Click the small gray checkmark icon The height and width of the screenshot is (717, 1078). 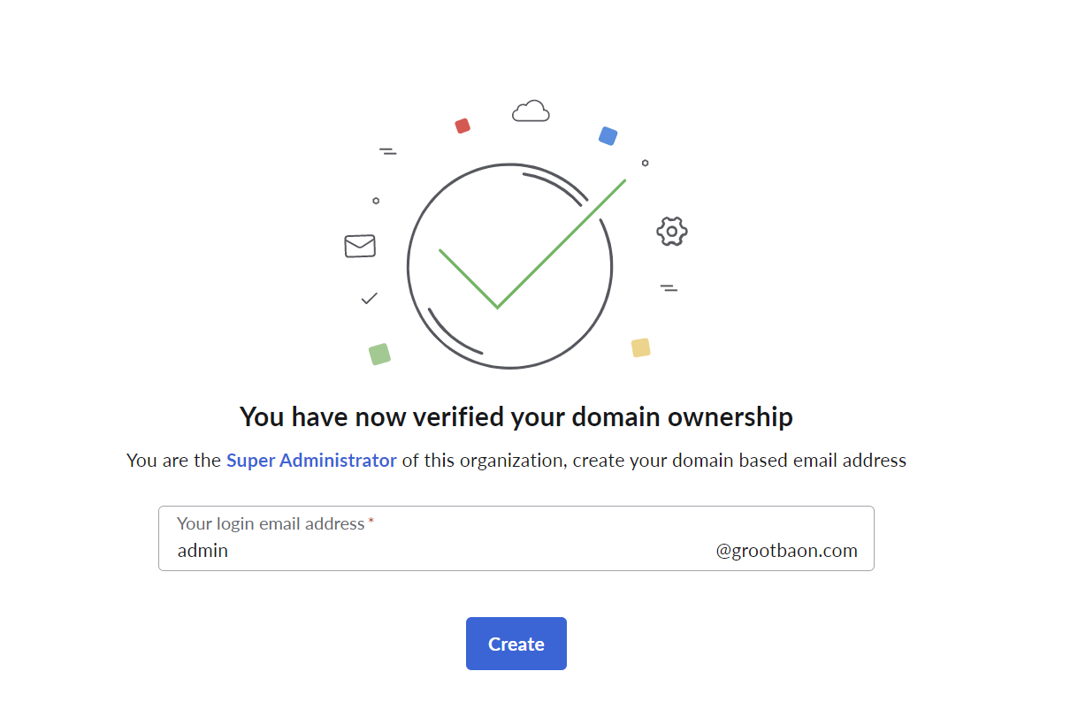coord(370,299)
